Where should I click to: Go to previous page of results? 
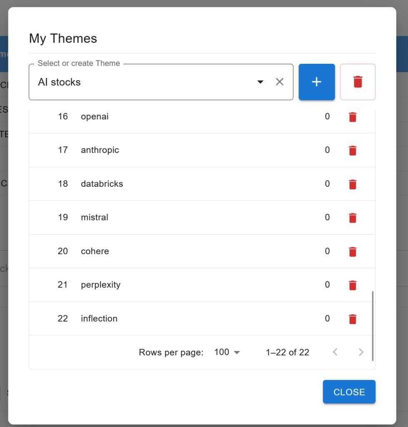tap(335, 352)
